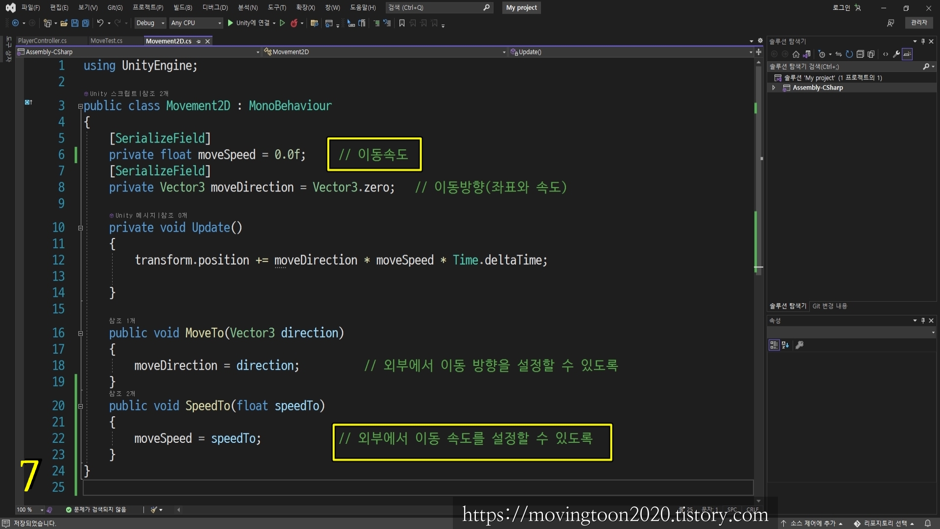940x529 pixels.
Task: Collapse the Movement2D class code block
Action: click(x=80, y=106)
